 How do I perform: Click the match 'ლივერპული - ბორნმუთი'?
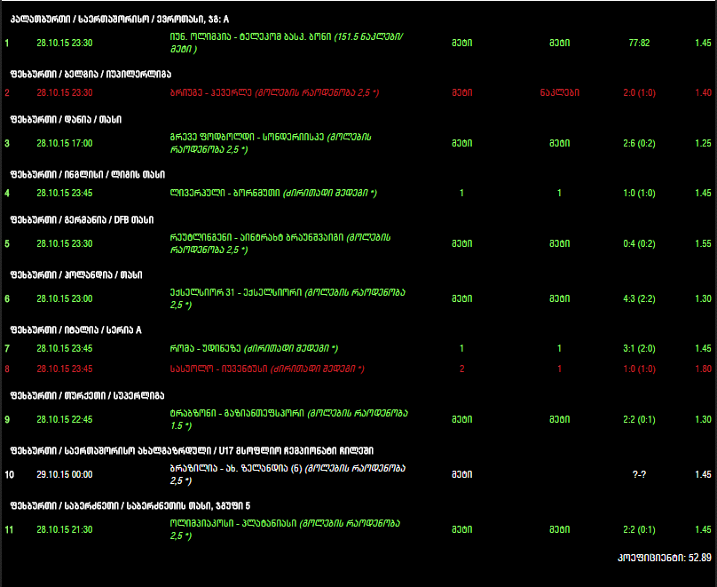pyautogui.click(x=225, y=193)
